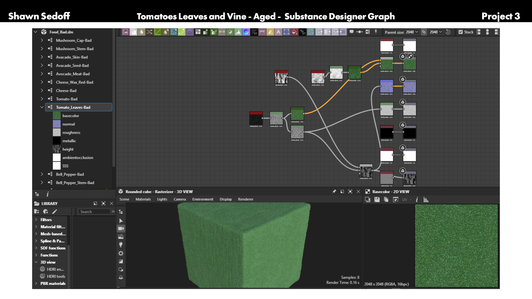Open the Camera menu
Image resolution: width=532 pixels, height=299 pixels.
180,199
